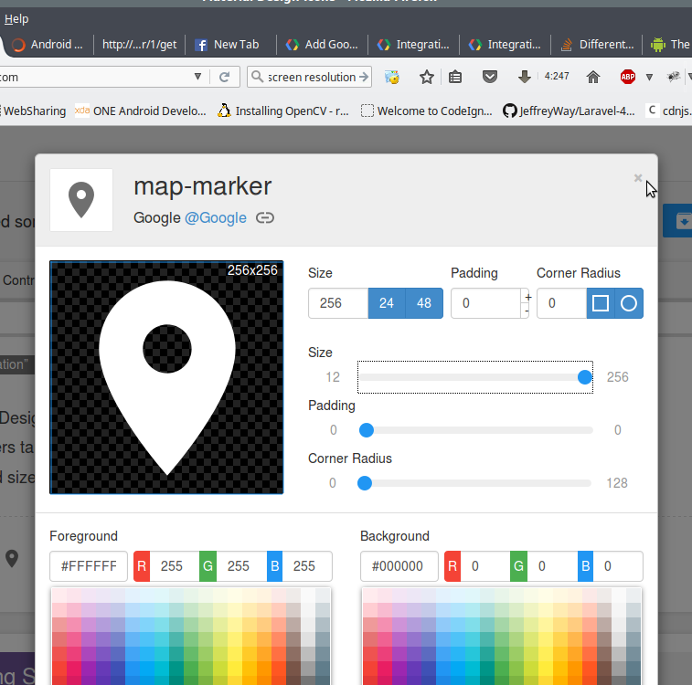Open the @Google author link
Screen dimensions: 692x685
pyautogui.click(x=216, y=217)
